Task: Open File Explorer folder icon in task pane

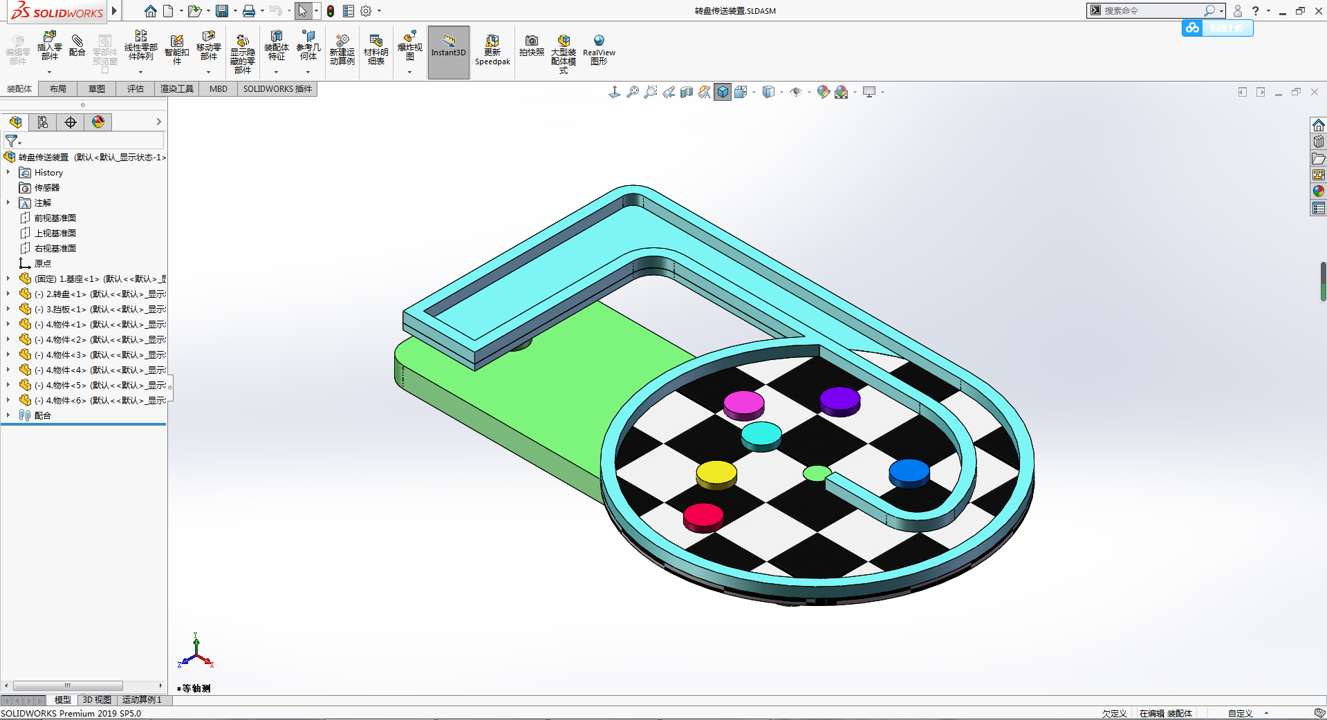Action: pos(1319,158)
